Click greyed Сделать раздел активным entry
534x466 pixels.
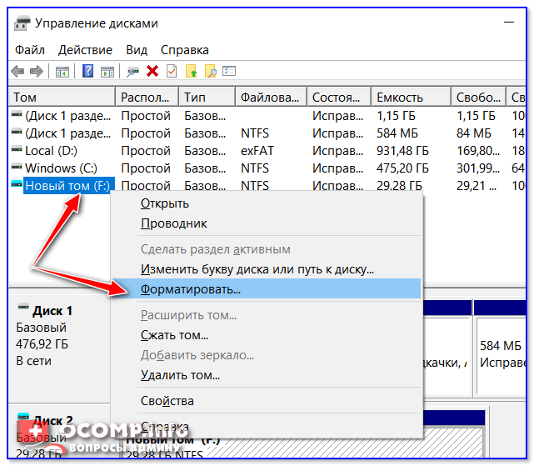pyautogui.click(x=267, y=249)
